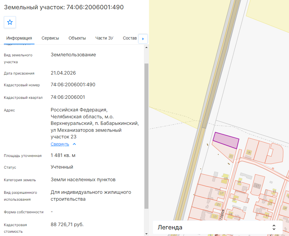Click the scrollbar down arrow in info panel

coord(146,234)
